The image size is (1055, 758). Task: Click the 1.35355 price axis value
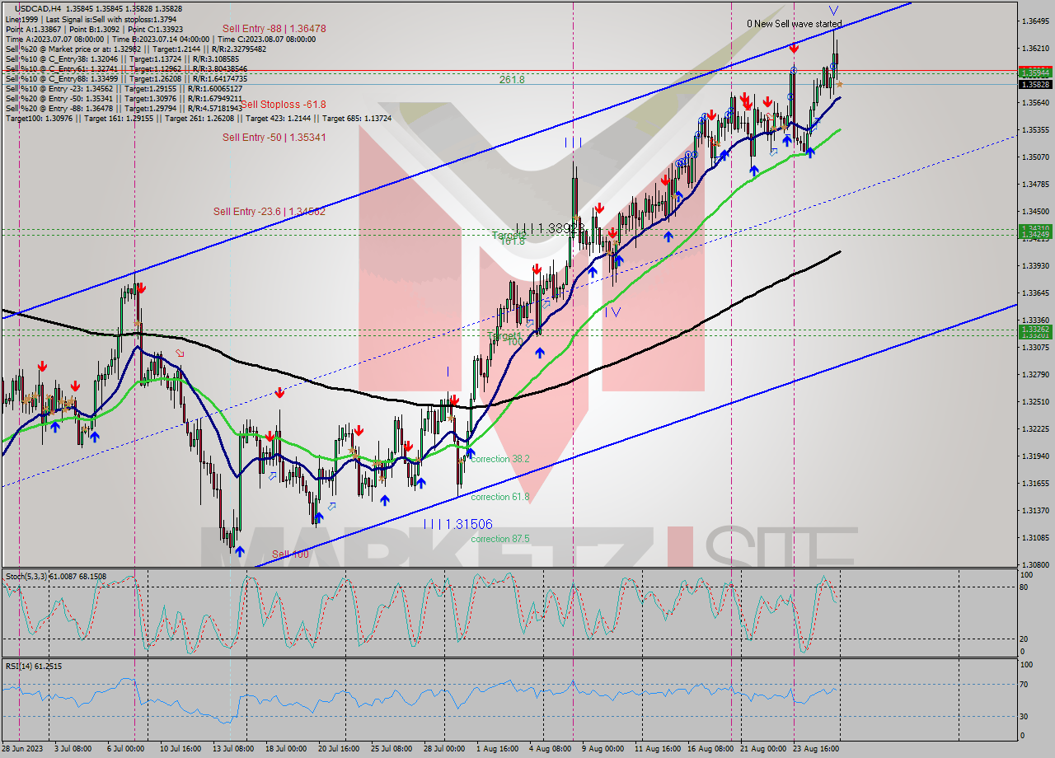(x=1035, y=130)
